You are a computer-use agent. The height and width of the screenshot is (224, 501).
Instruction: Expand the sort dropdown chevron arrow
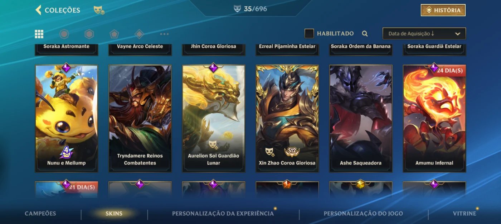[x=457, y=34]
